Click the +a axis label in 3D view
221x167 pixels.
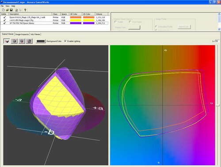pos(98,108)
